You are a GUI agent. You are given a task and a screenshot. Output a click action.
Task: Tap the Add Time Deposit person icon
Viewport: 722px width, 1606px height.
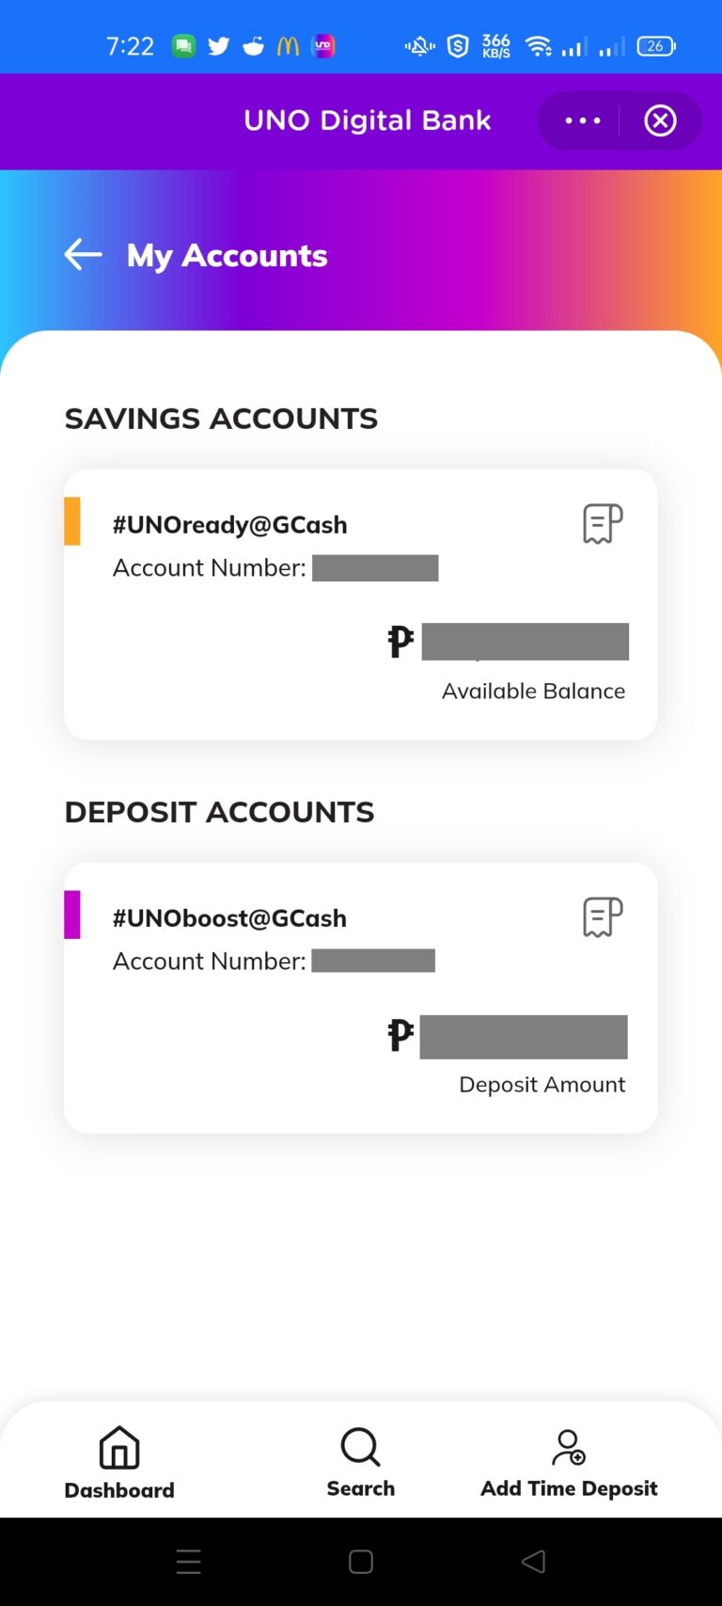pos(568,1449)
